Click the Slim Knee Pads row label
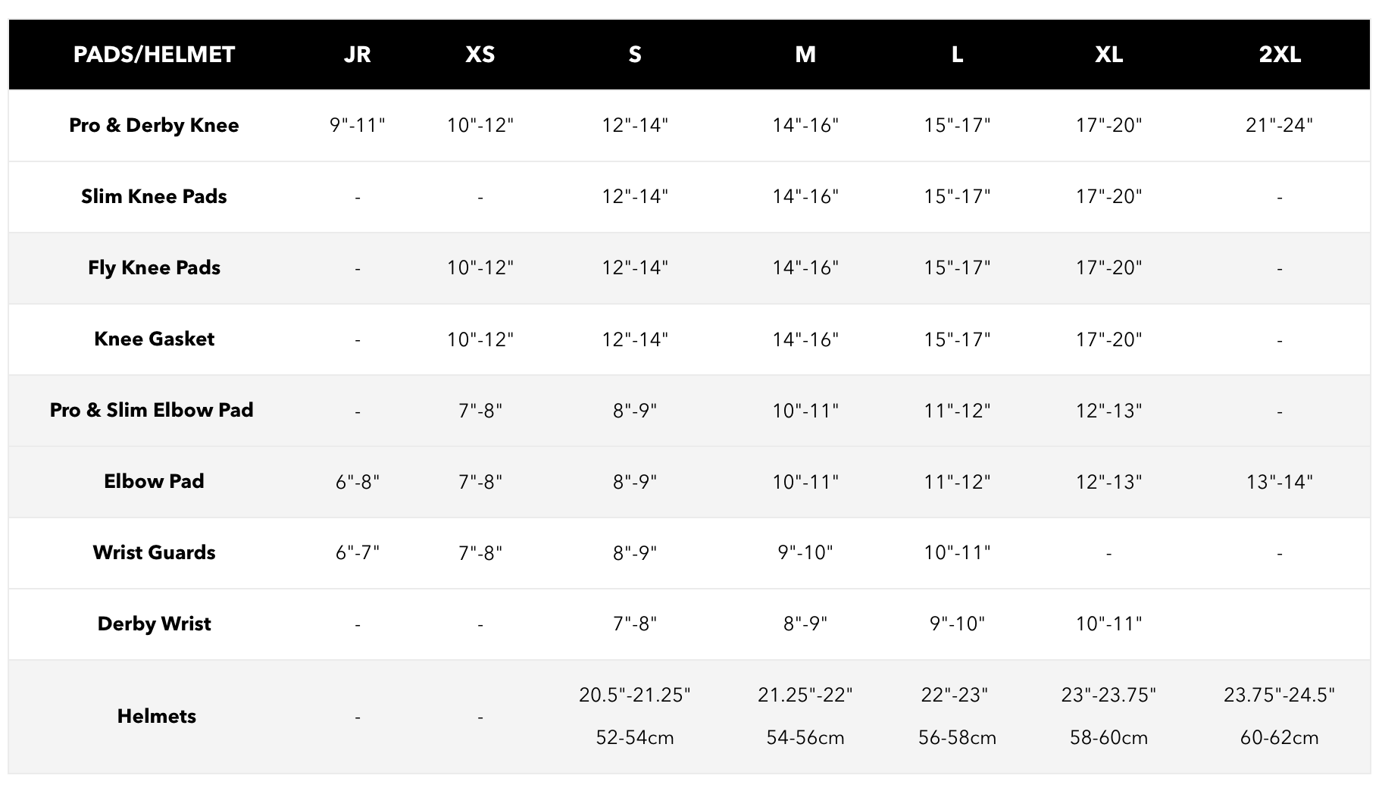Screen dimensions: 1382x791 [154, 196]
